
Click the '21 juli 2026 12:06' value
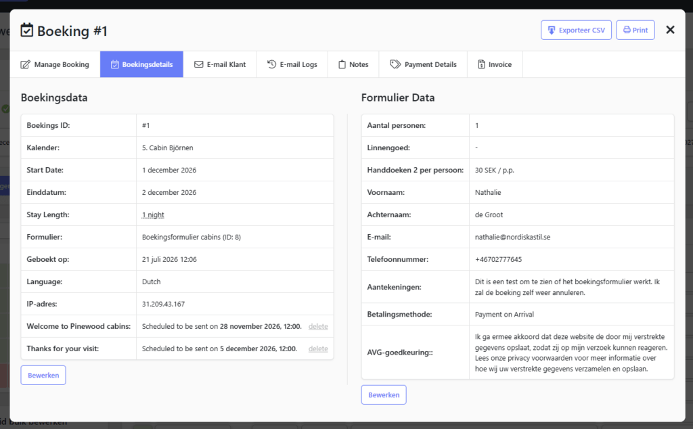[x=169, y=260]
